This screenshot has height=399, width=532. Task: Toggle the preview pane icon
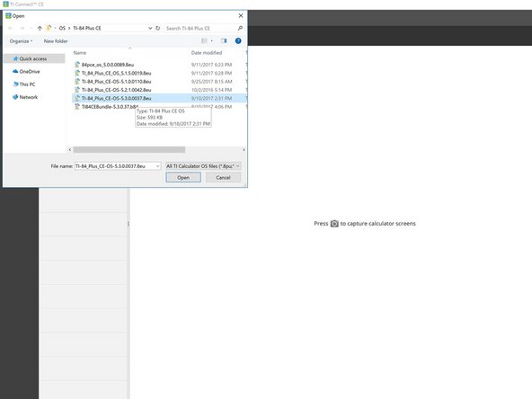point(224,40)
